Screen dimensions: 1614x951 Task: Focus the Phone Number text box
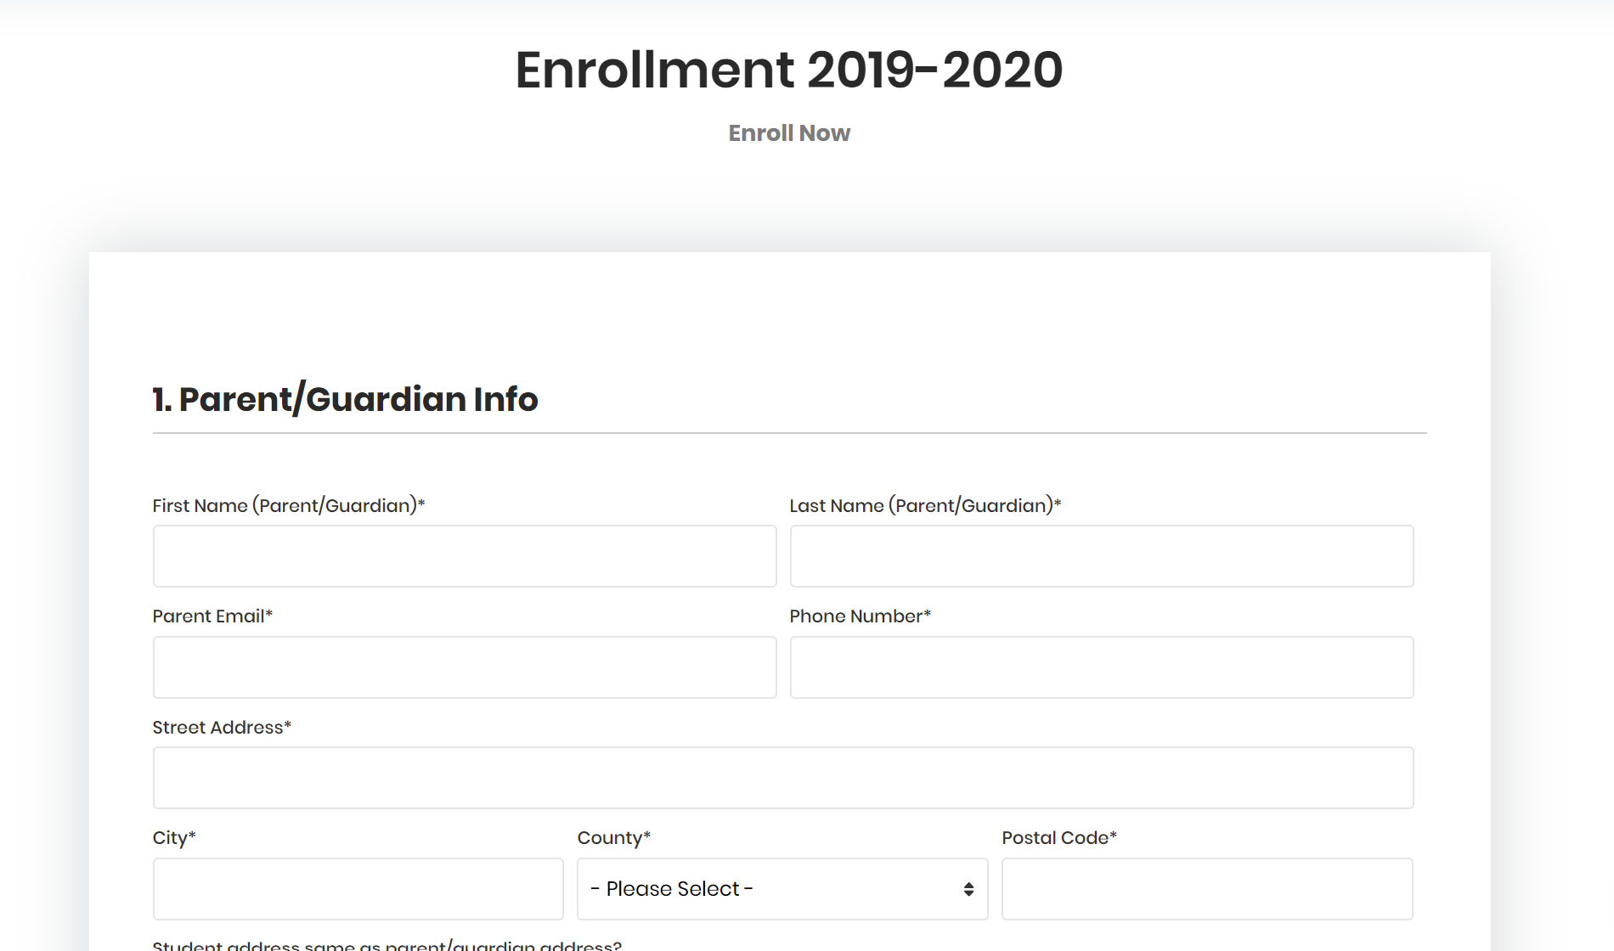(1102, 667)
